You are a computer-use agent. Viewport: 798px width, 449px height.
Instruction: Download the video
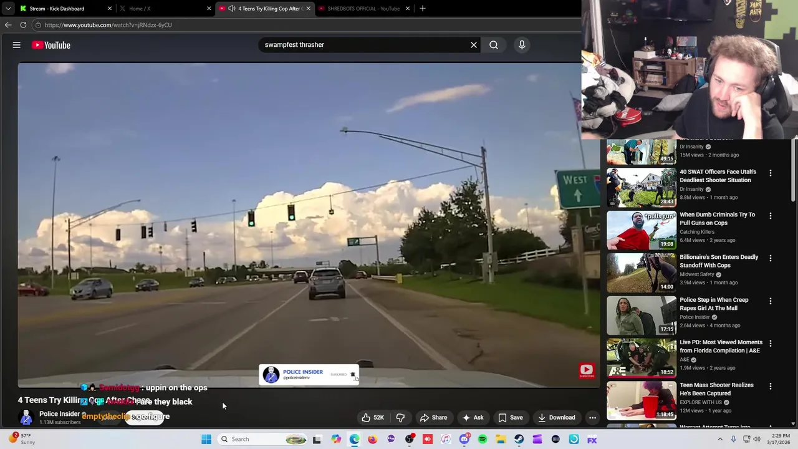[556, 418]
